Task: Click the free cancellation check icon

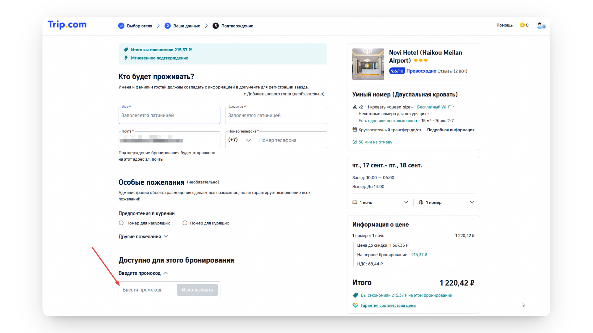Action: tap(355, 142)
